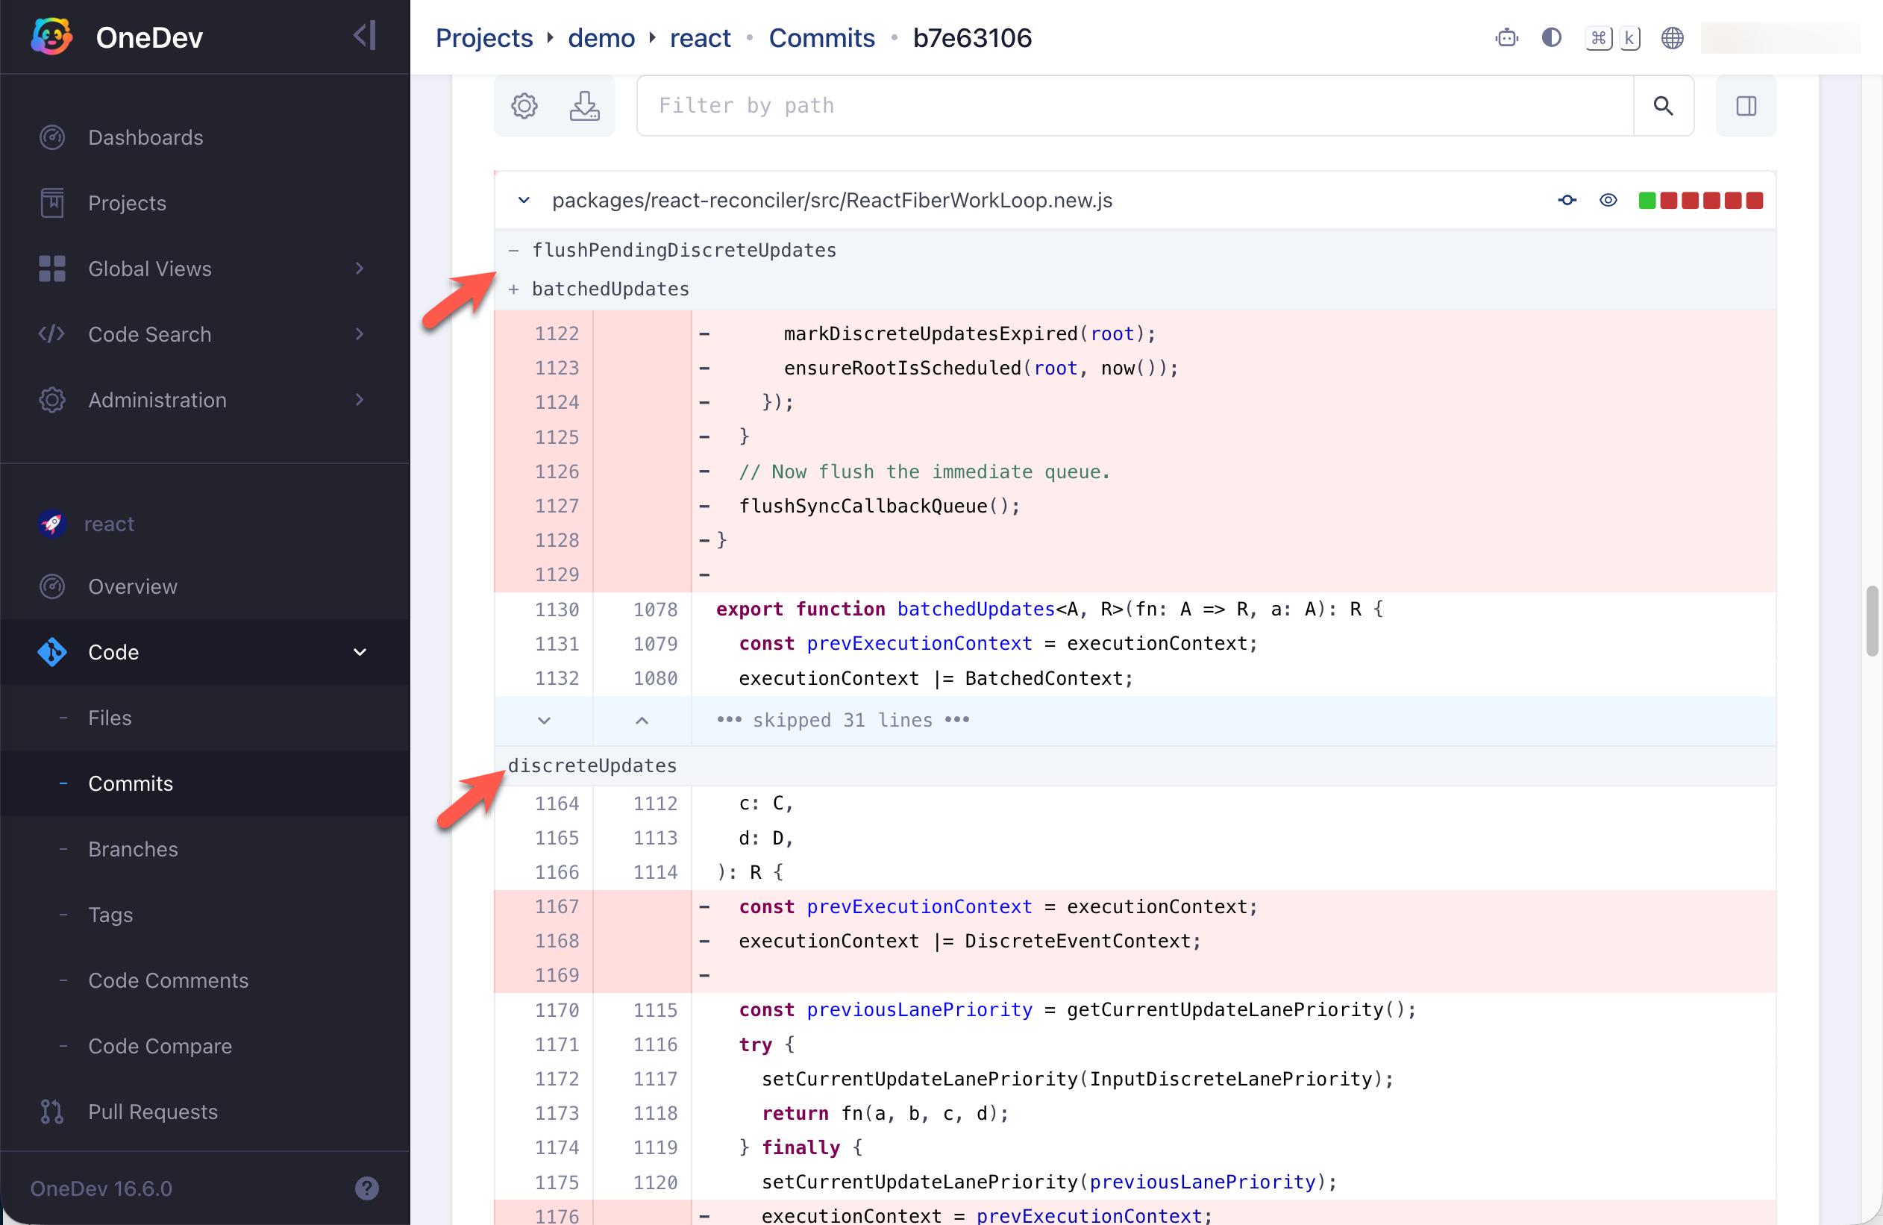This screenshot has width=1883, height=1225.
Task: Open the help question mark icon
Action: click(366, 1188)
